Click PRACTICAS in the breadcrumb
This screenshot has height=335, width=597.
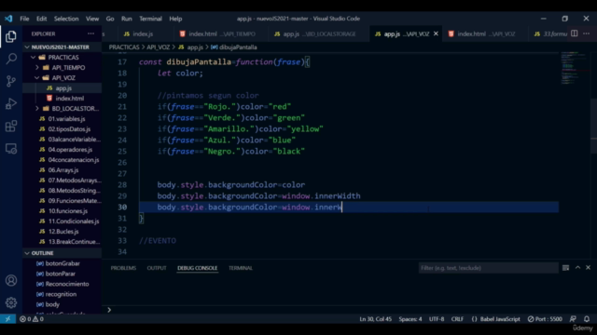tap(124, 47)
